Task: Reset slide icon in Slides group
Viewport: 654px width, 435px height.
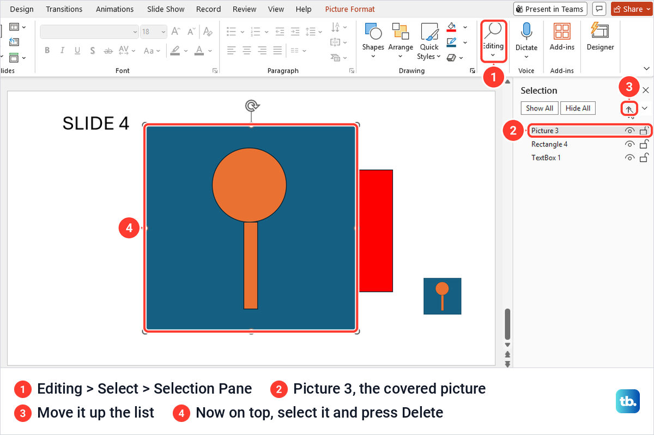Action: click(x=14, y=42)
